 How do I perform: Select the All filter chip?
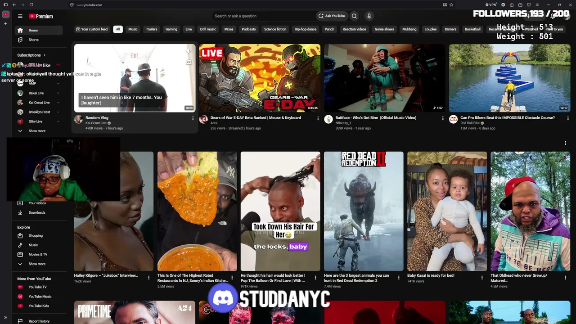coord(118,29)
